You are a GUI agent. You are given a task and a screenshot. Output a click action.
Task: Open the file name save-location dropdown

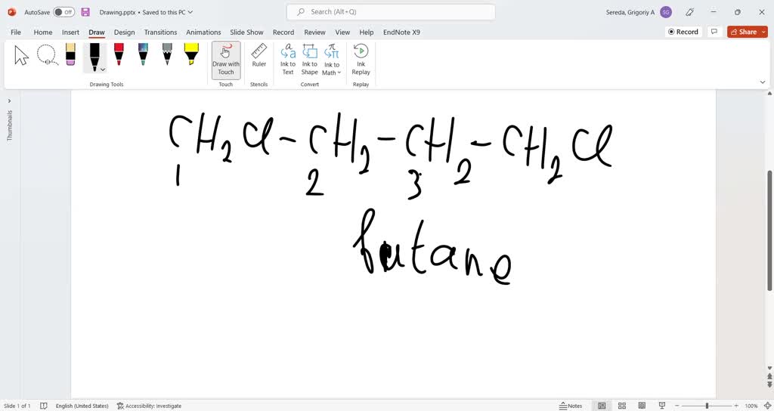coord(190,12)
